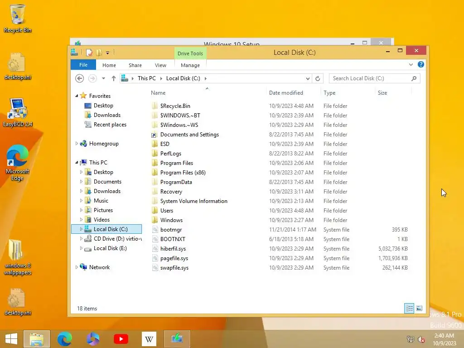Select Recent places in Favorites

(110, 125)
